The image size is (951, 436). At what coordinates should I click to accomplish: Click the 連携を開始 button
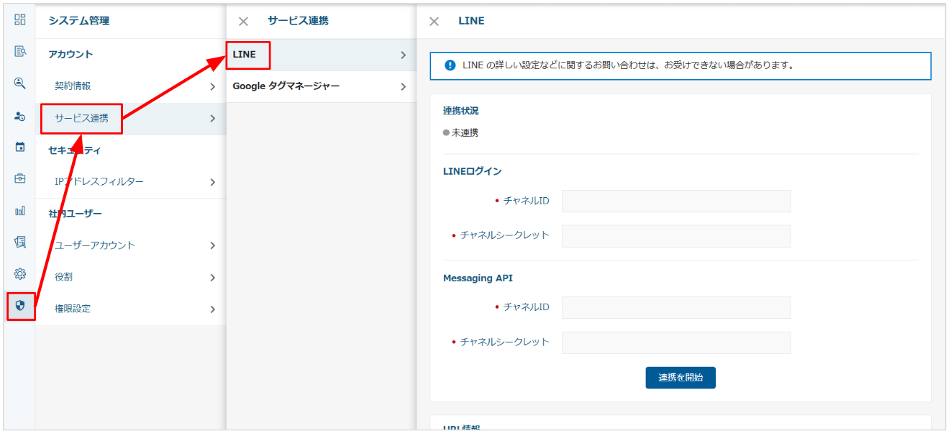(x=680, y=378)
